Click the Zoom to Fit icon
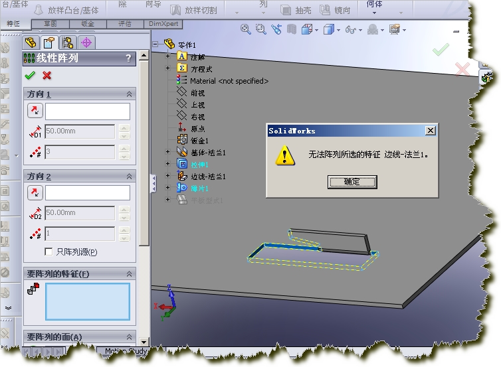This screenshot has height=367, width=501. (245, 29)
